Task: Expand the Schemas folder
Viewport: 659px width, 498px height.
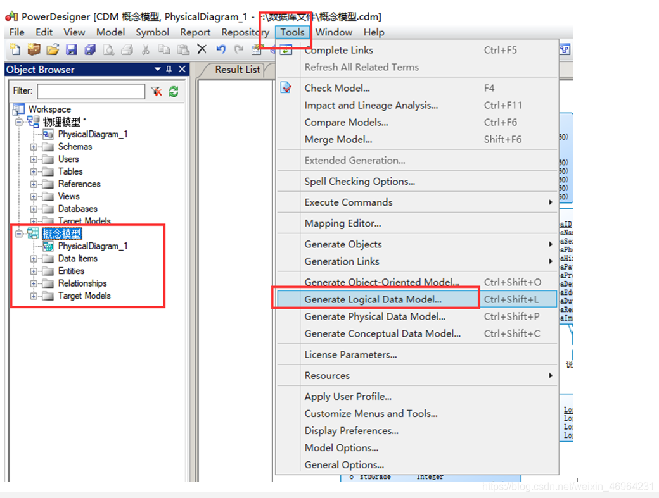Action: coord(33,147)
